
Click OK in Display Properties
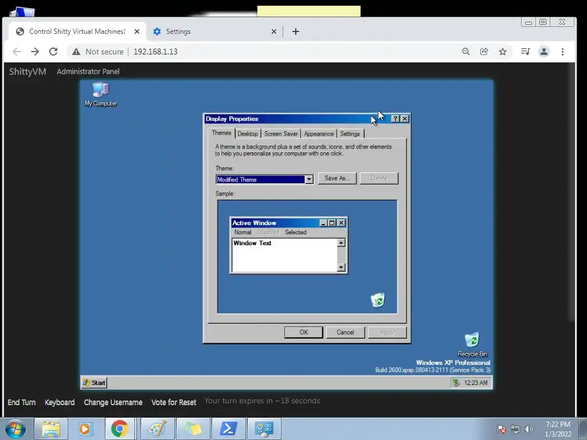(x=304, y=332)
